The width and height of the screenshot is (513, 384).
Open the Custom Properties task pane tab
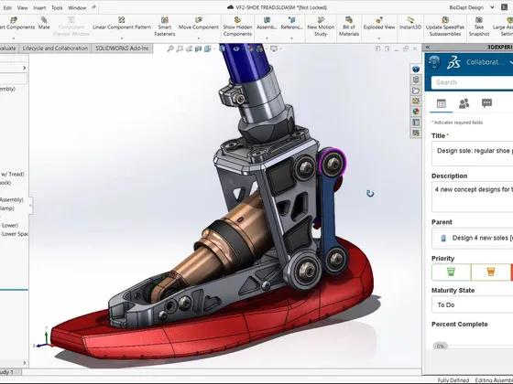tap(416, 123)
